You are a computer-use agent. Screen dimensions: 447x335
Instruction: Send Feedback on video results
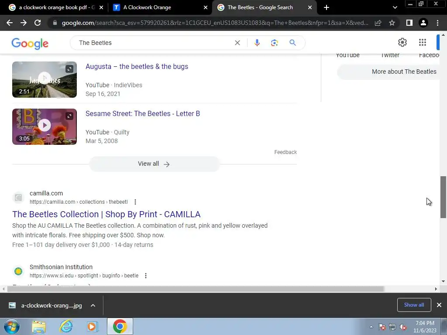pyautogui.click(x=285, y=152)
